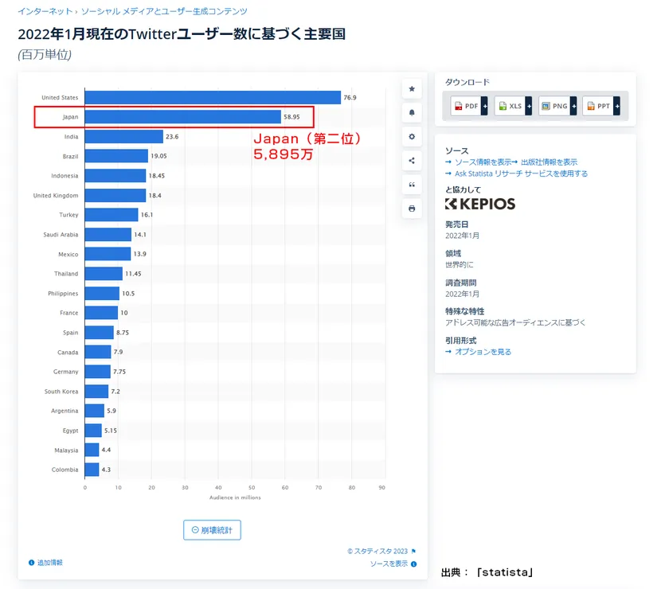Click the KEPIOS logo

click(x=480, y=204)
